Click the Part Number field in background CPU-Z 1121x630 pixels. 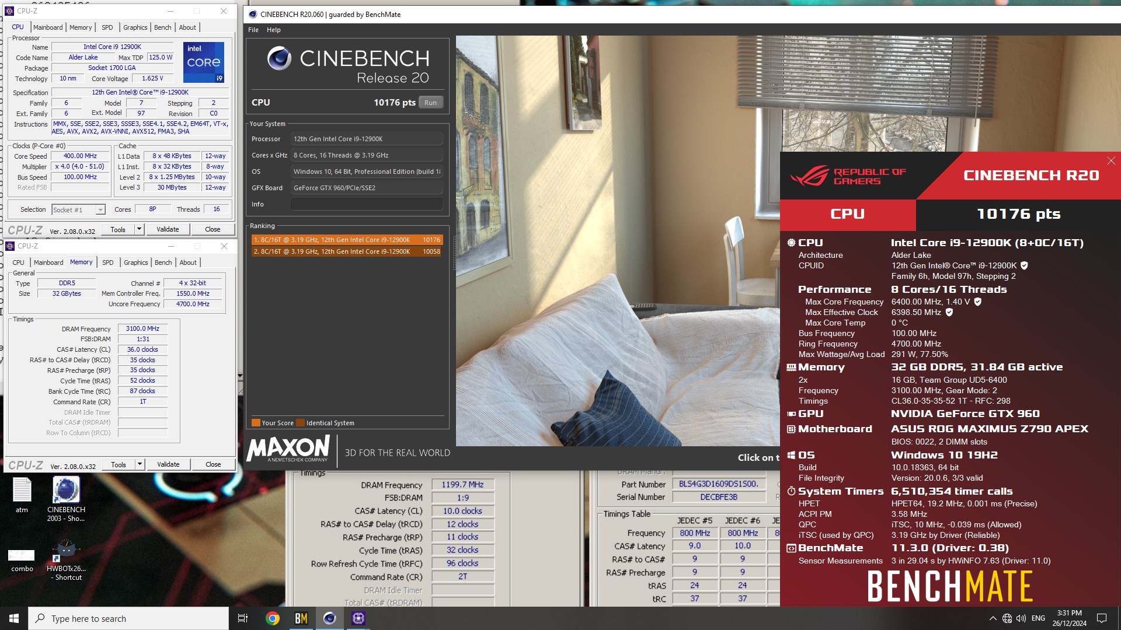[x=719, y=484]
